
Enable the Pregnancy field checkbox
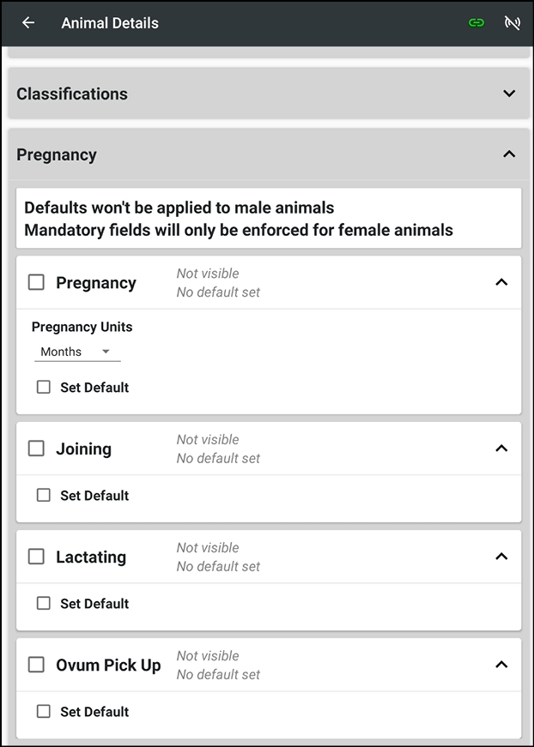[36, 282]
